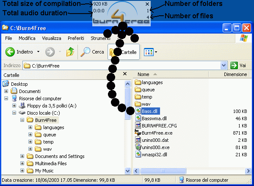Expand the Multimedia Files node

(22, 163)
